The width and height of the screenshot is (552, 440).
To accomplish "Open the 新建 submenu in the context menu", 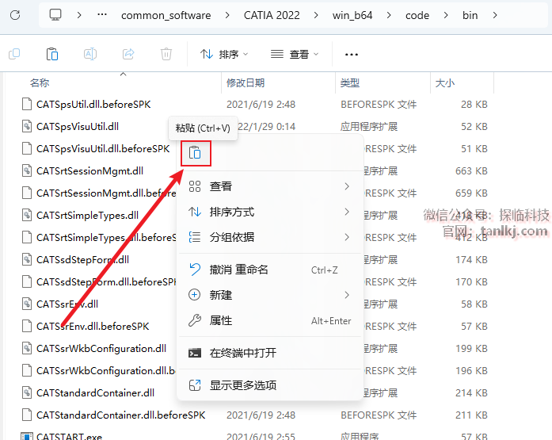I will pos(270,295).
